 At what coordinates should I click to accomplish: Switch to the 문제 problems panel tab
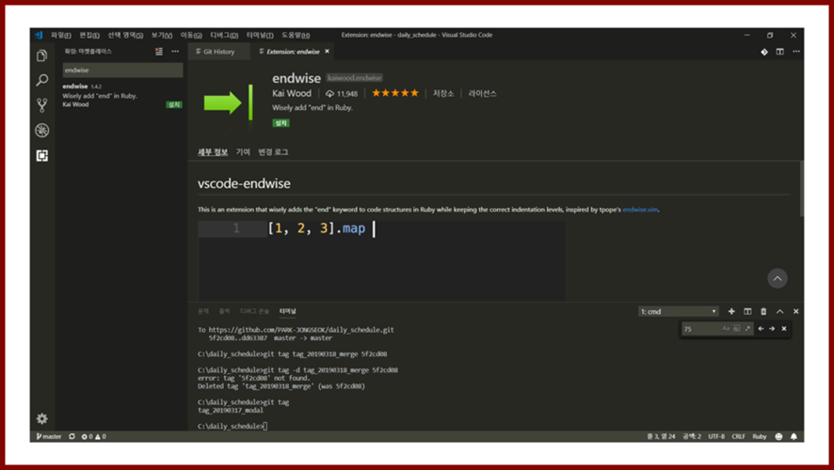pos(203,311)
